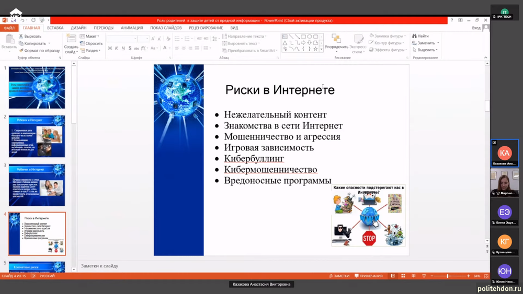
Task: Open the font name combo box
Action: tap(121, 39)
